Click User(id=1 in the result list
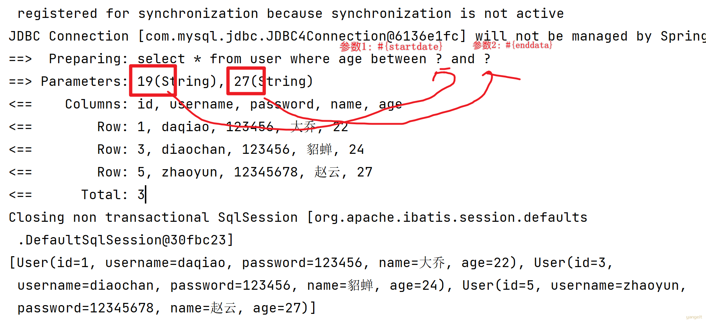The height and width of the screenshot is (323, 706). coord(53,263)
